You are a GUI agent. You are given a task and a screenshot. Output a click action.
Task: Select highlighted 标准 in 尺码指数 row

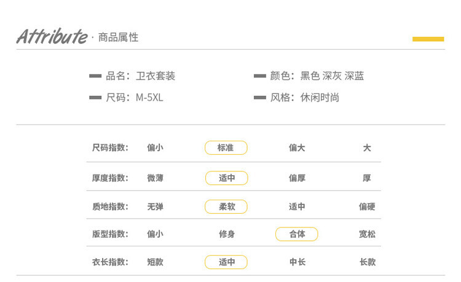(x=226, y=147)
